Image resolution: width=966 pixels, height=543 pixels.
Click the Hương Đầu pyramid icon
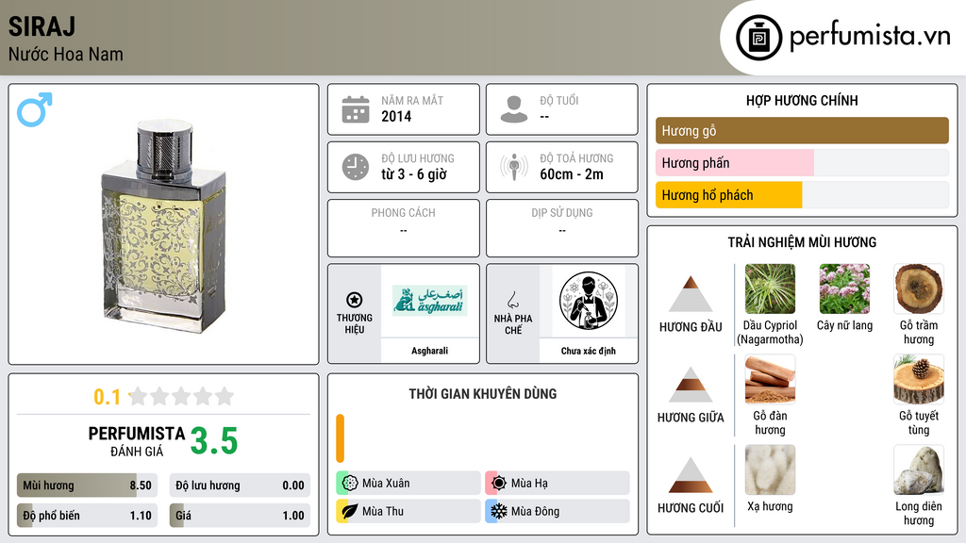pyautogui.click(x=691, y=294)
